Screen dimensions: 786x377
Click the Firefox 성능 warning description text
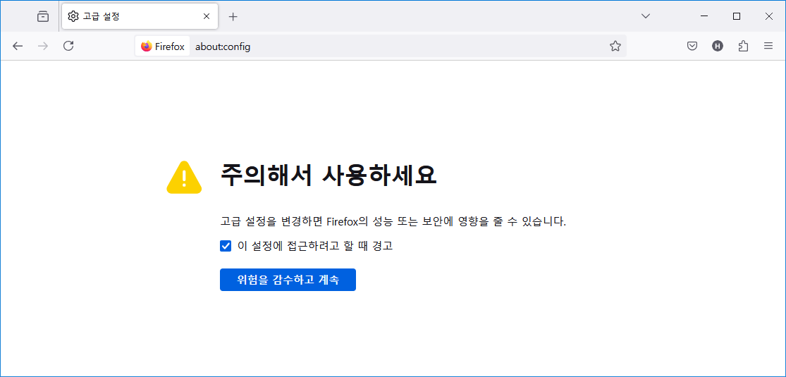tap(393, 221)
